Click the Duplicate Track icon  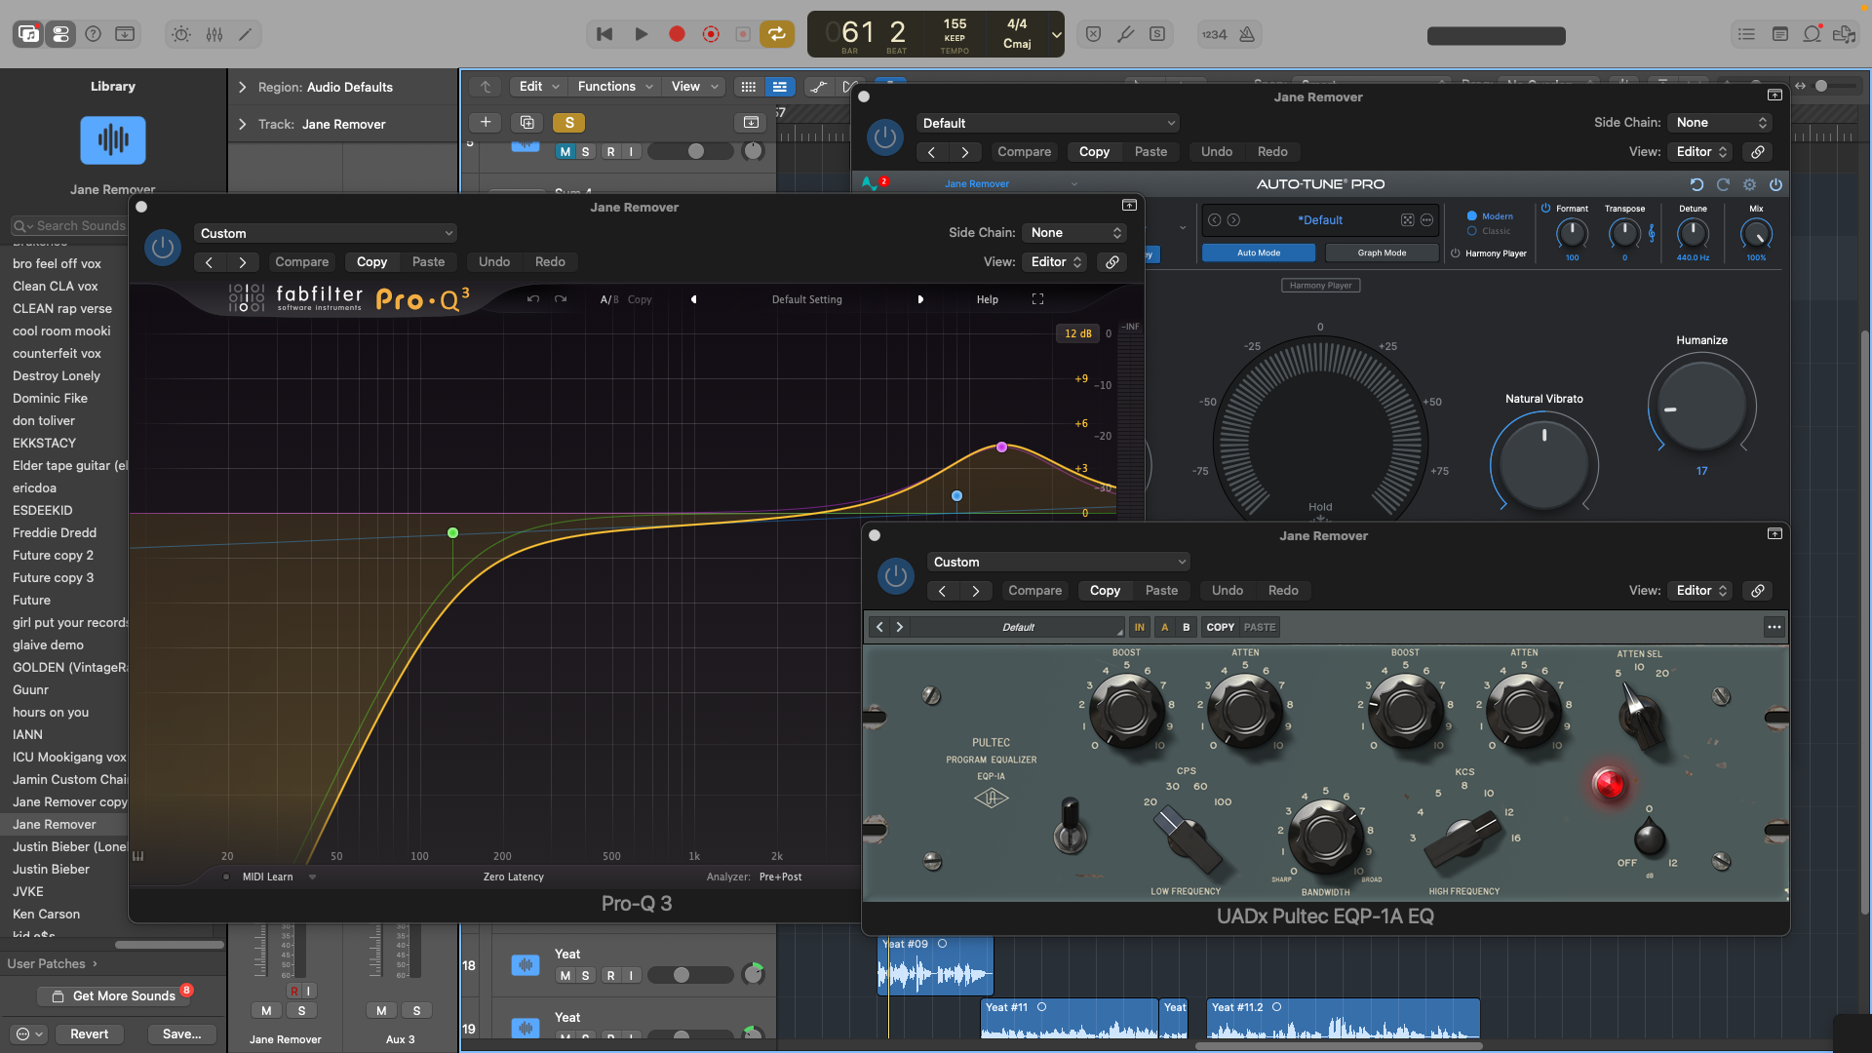pyautogui.click(x=526, y=123)
